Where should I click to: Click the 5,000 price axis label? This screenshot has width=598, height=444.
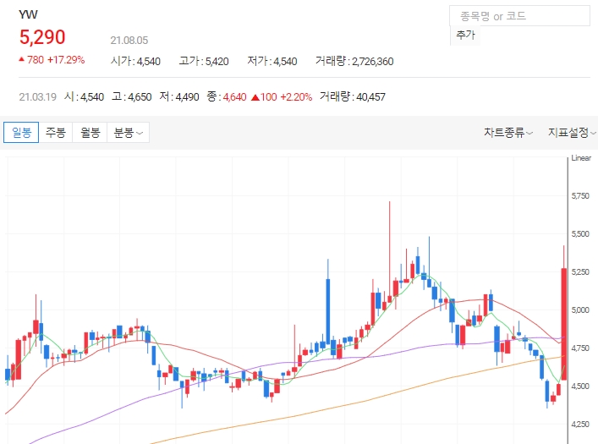point(580,310)
